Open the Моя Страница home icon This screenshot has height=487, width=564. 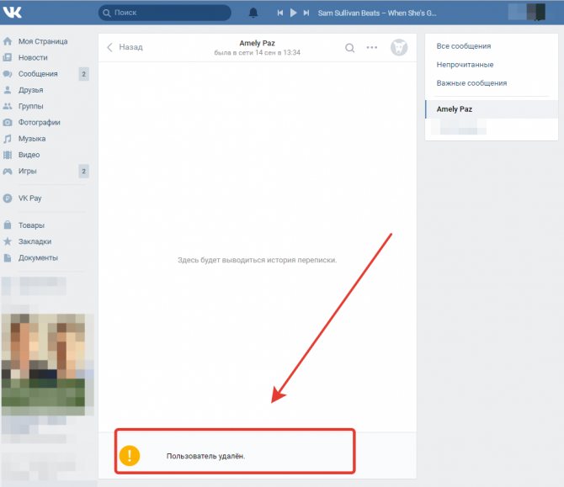point(8,41)
